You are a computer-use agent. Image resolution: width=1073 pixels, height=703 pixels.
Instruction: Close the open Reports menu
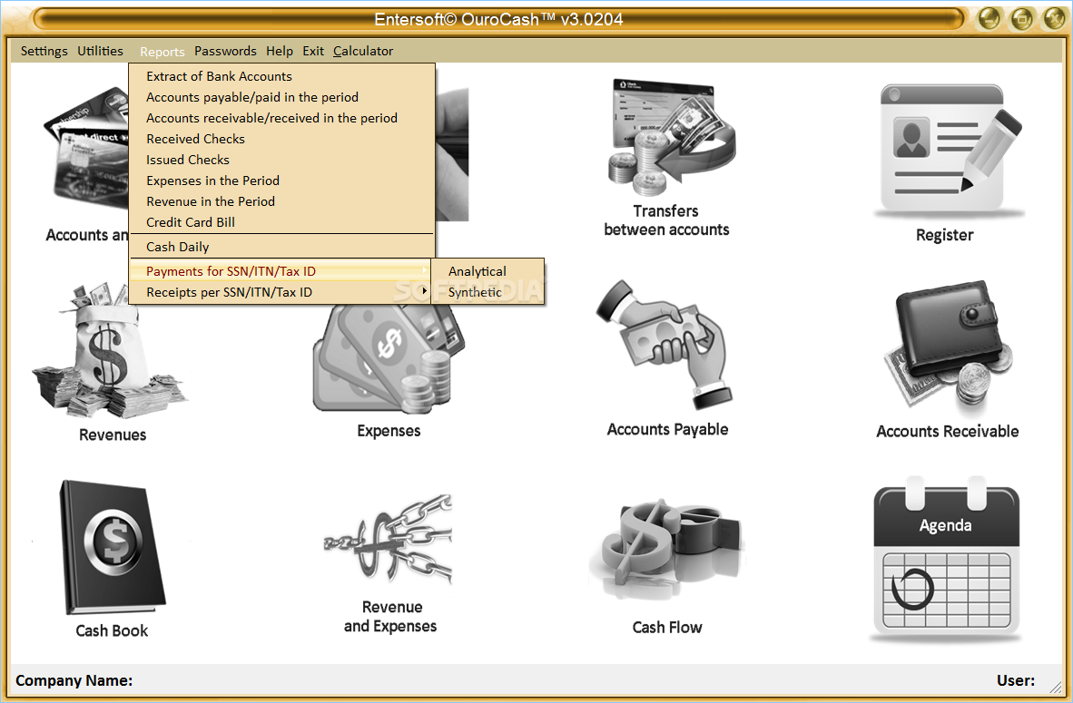click(x=162, y=52)
